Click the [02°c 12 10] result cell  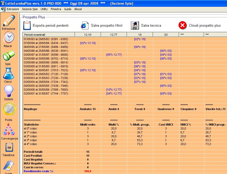(x=88, y=43)
